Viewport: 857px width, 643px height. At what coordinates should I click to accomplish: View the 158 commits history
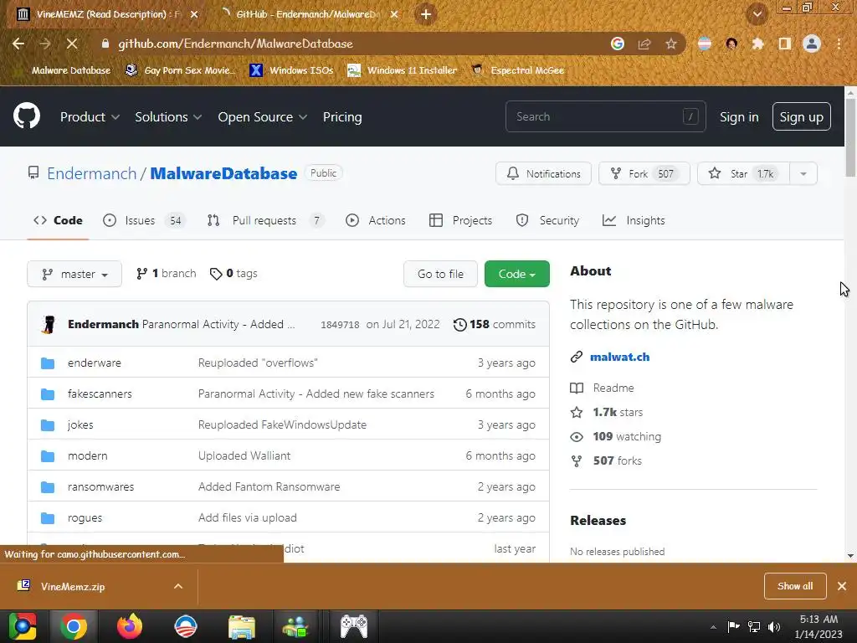pyautogui.click(x=494, y=324)
